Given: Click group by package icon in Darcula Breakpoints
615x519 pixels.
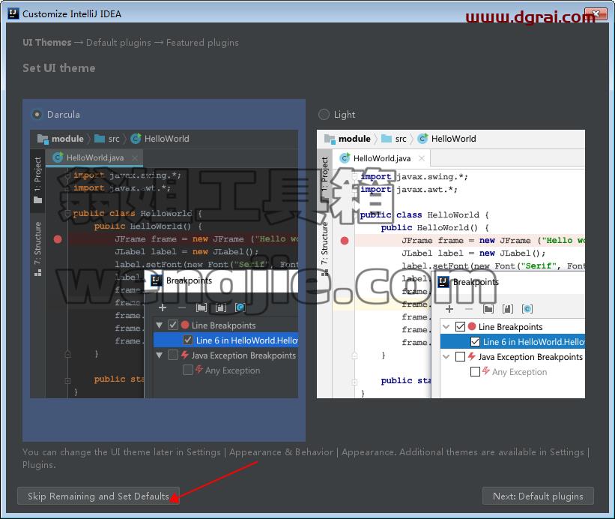Looking at the screenshot, I should pos(202,307).
